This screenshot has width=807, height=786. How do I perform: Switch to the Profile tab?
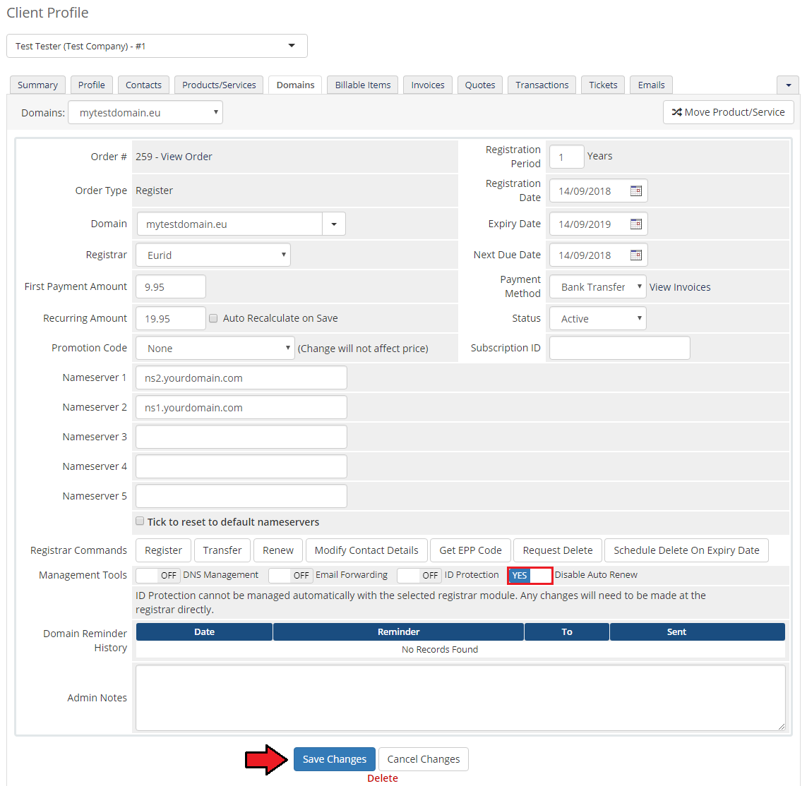point(92,85)
